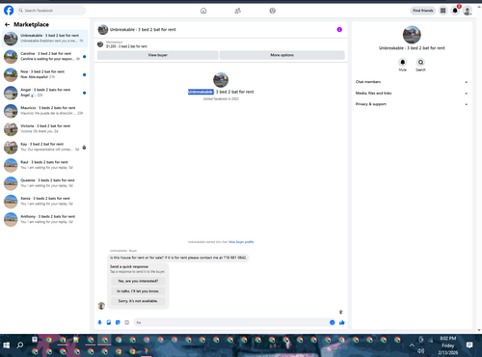Open Windows Start menu

[x=6, y=345]
